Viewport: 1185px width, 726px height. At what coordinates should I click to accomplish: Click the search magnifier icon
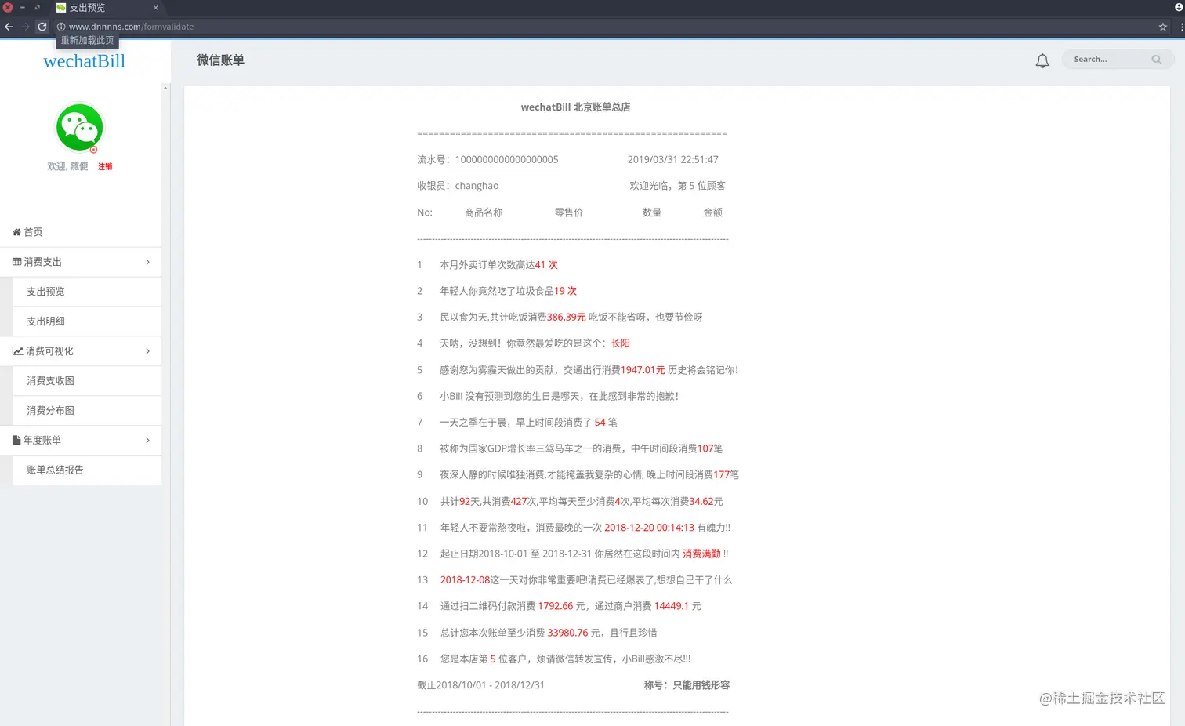pyautogui.click(x=1157, y=59)
